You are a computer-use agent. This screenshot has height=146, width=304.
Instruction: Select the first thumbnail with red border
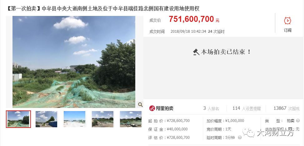[18, 119]
